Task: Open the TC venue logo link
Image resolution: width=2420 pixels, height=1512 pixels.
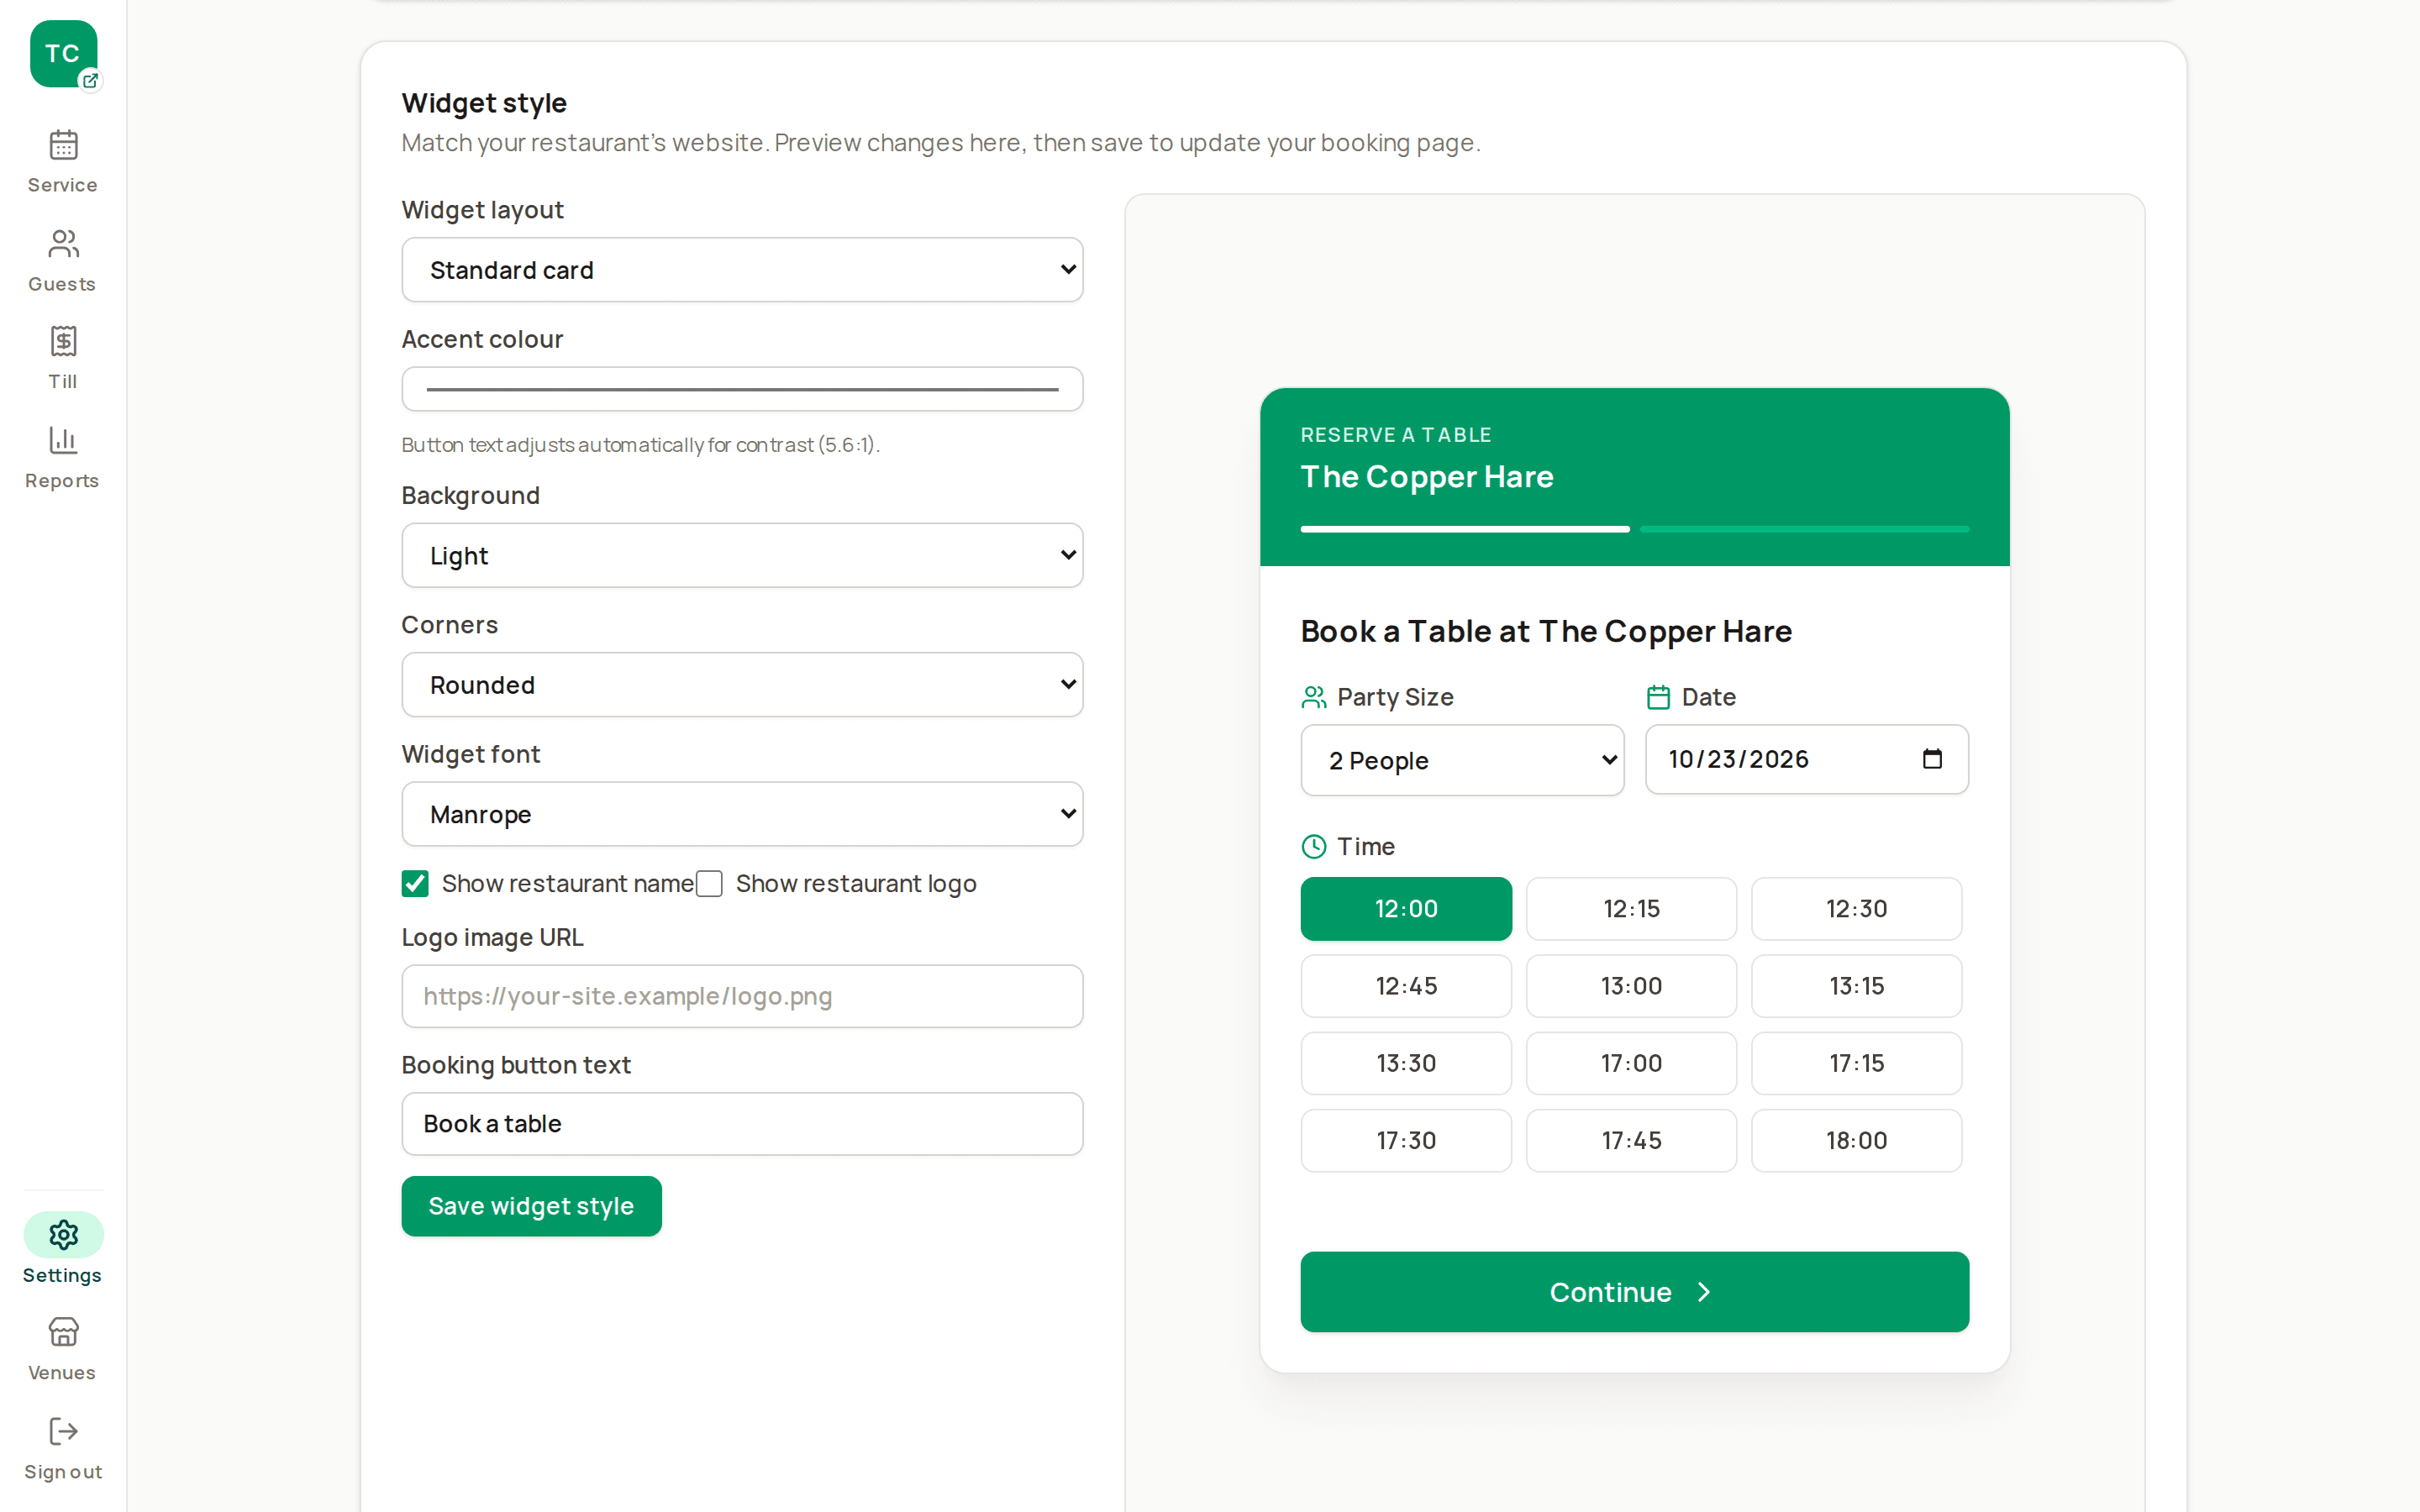Action: click(x=63, y=54)
